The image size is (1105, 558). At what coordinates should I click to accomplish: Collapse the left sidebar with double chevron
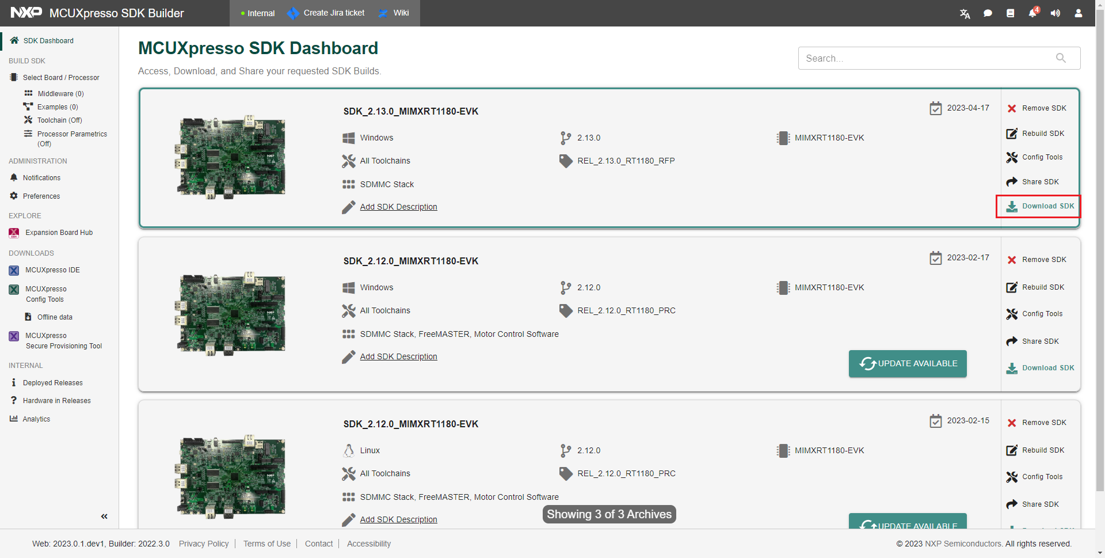click(104, 516)
